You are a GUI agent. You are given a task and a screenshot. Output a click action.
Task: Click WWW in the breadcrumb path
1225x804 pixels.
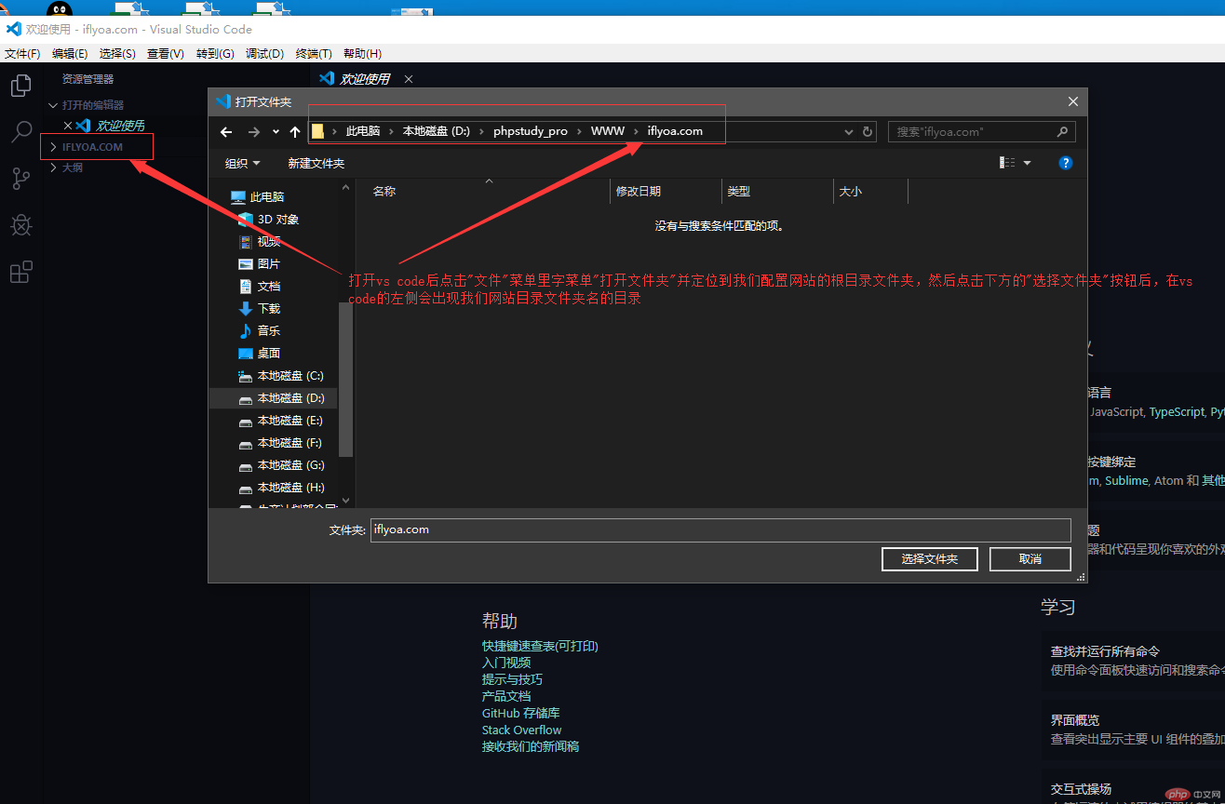608,132
